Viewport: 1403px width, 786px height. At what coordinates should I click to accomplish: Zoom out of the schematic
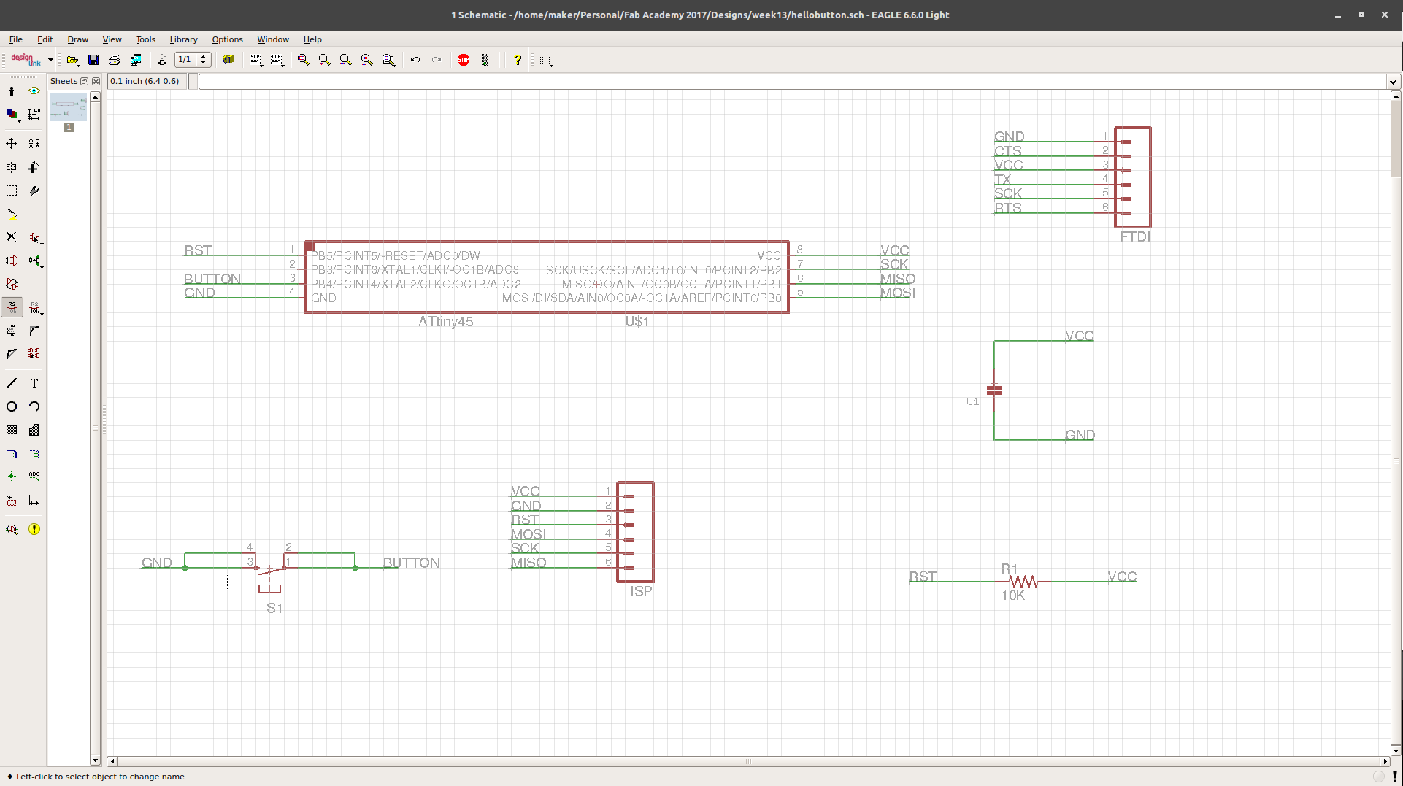(x=346, y=60)
